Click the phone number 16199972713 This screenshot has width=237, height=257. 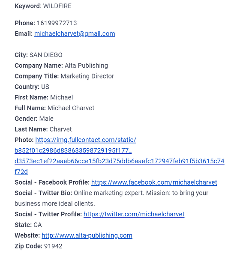point(57,23)
